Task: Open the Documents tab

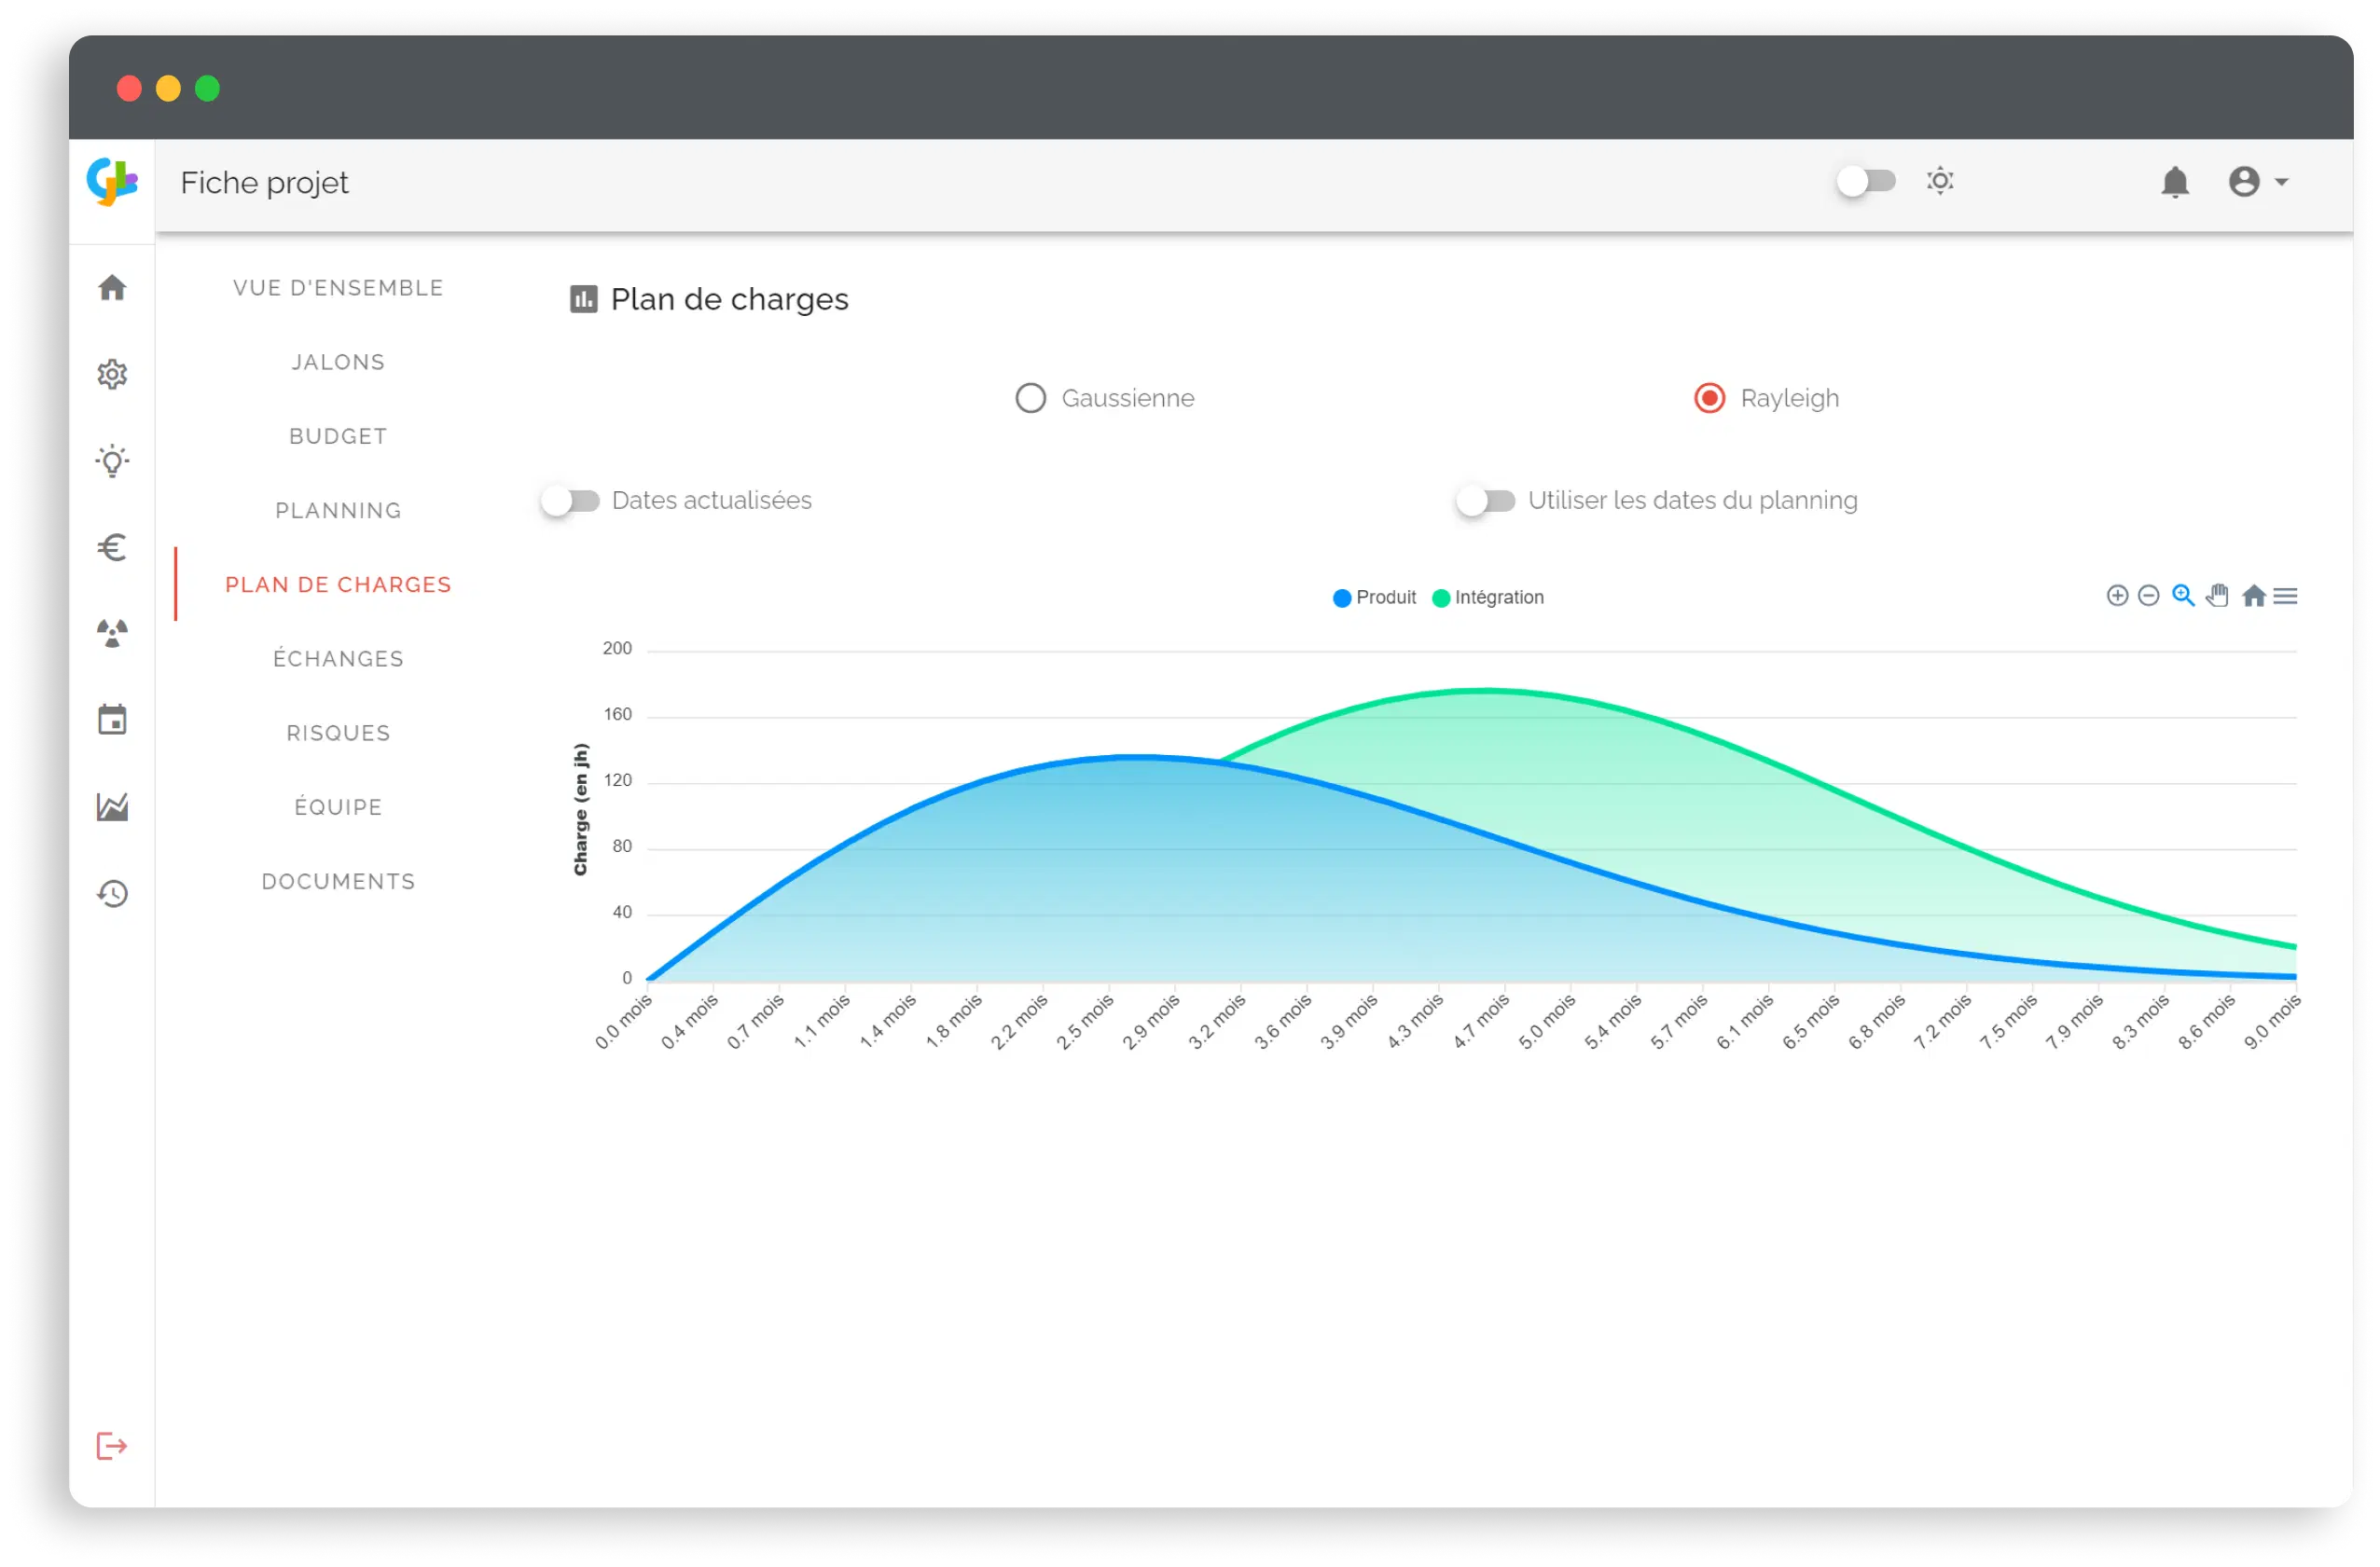Action: click(x=338, y=882)
